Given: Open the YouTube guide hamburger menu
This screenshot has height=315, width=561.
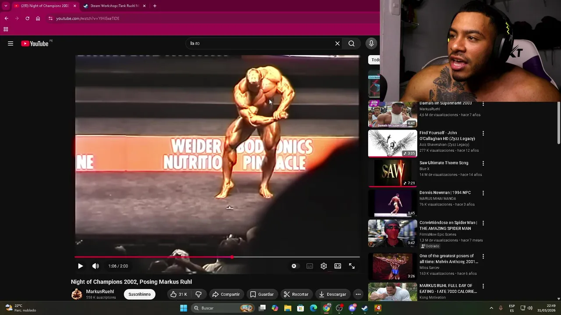Looking at the screenshot, I should [11, 43].
